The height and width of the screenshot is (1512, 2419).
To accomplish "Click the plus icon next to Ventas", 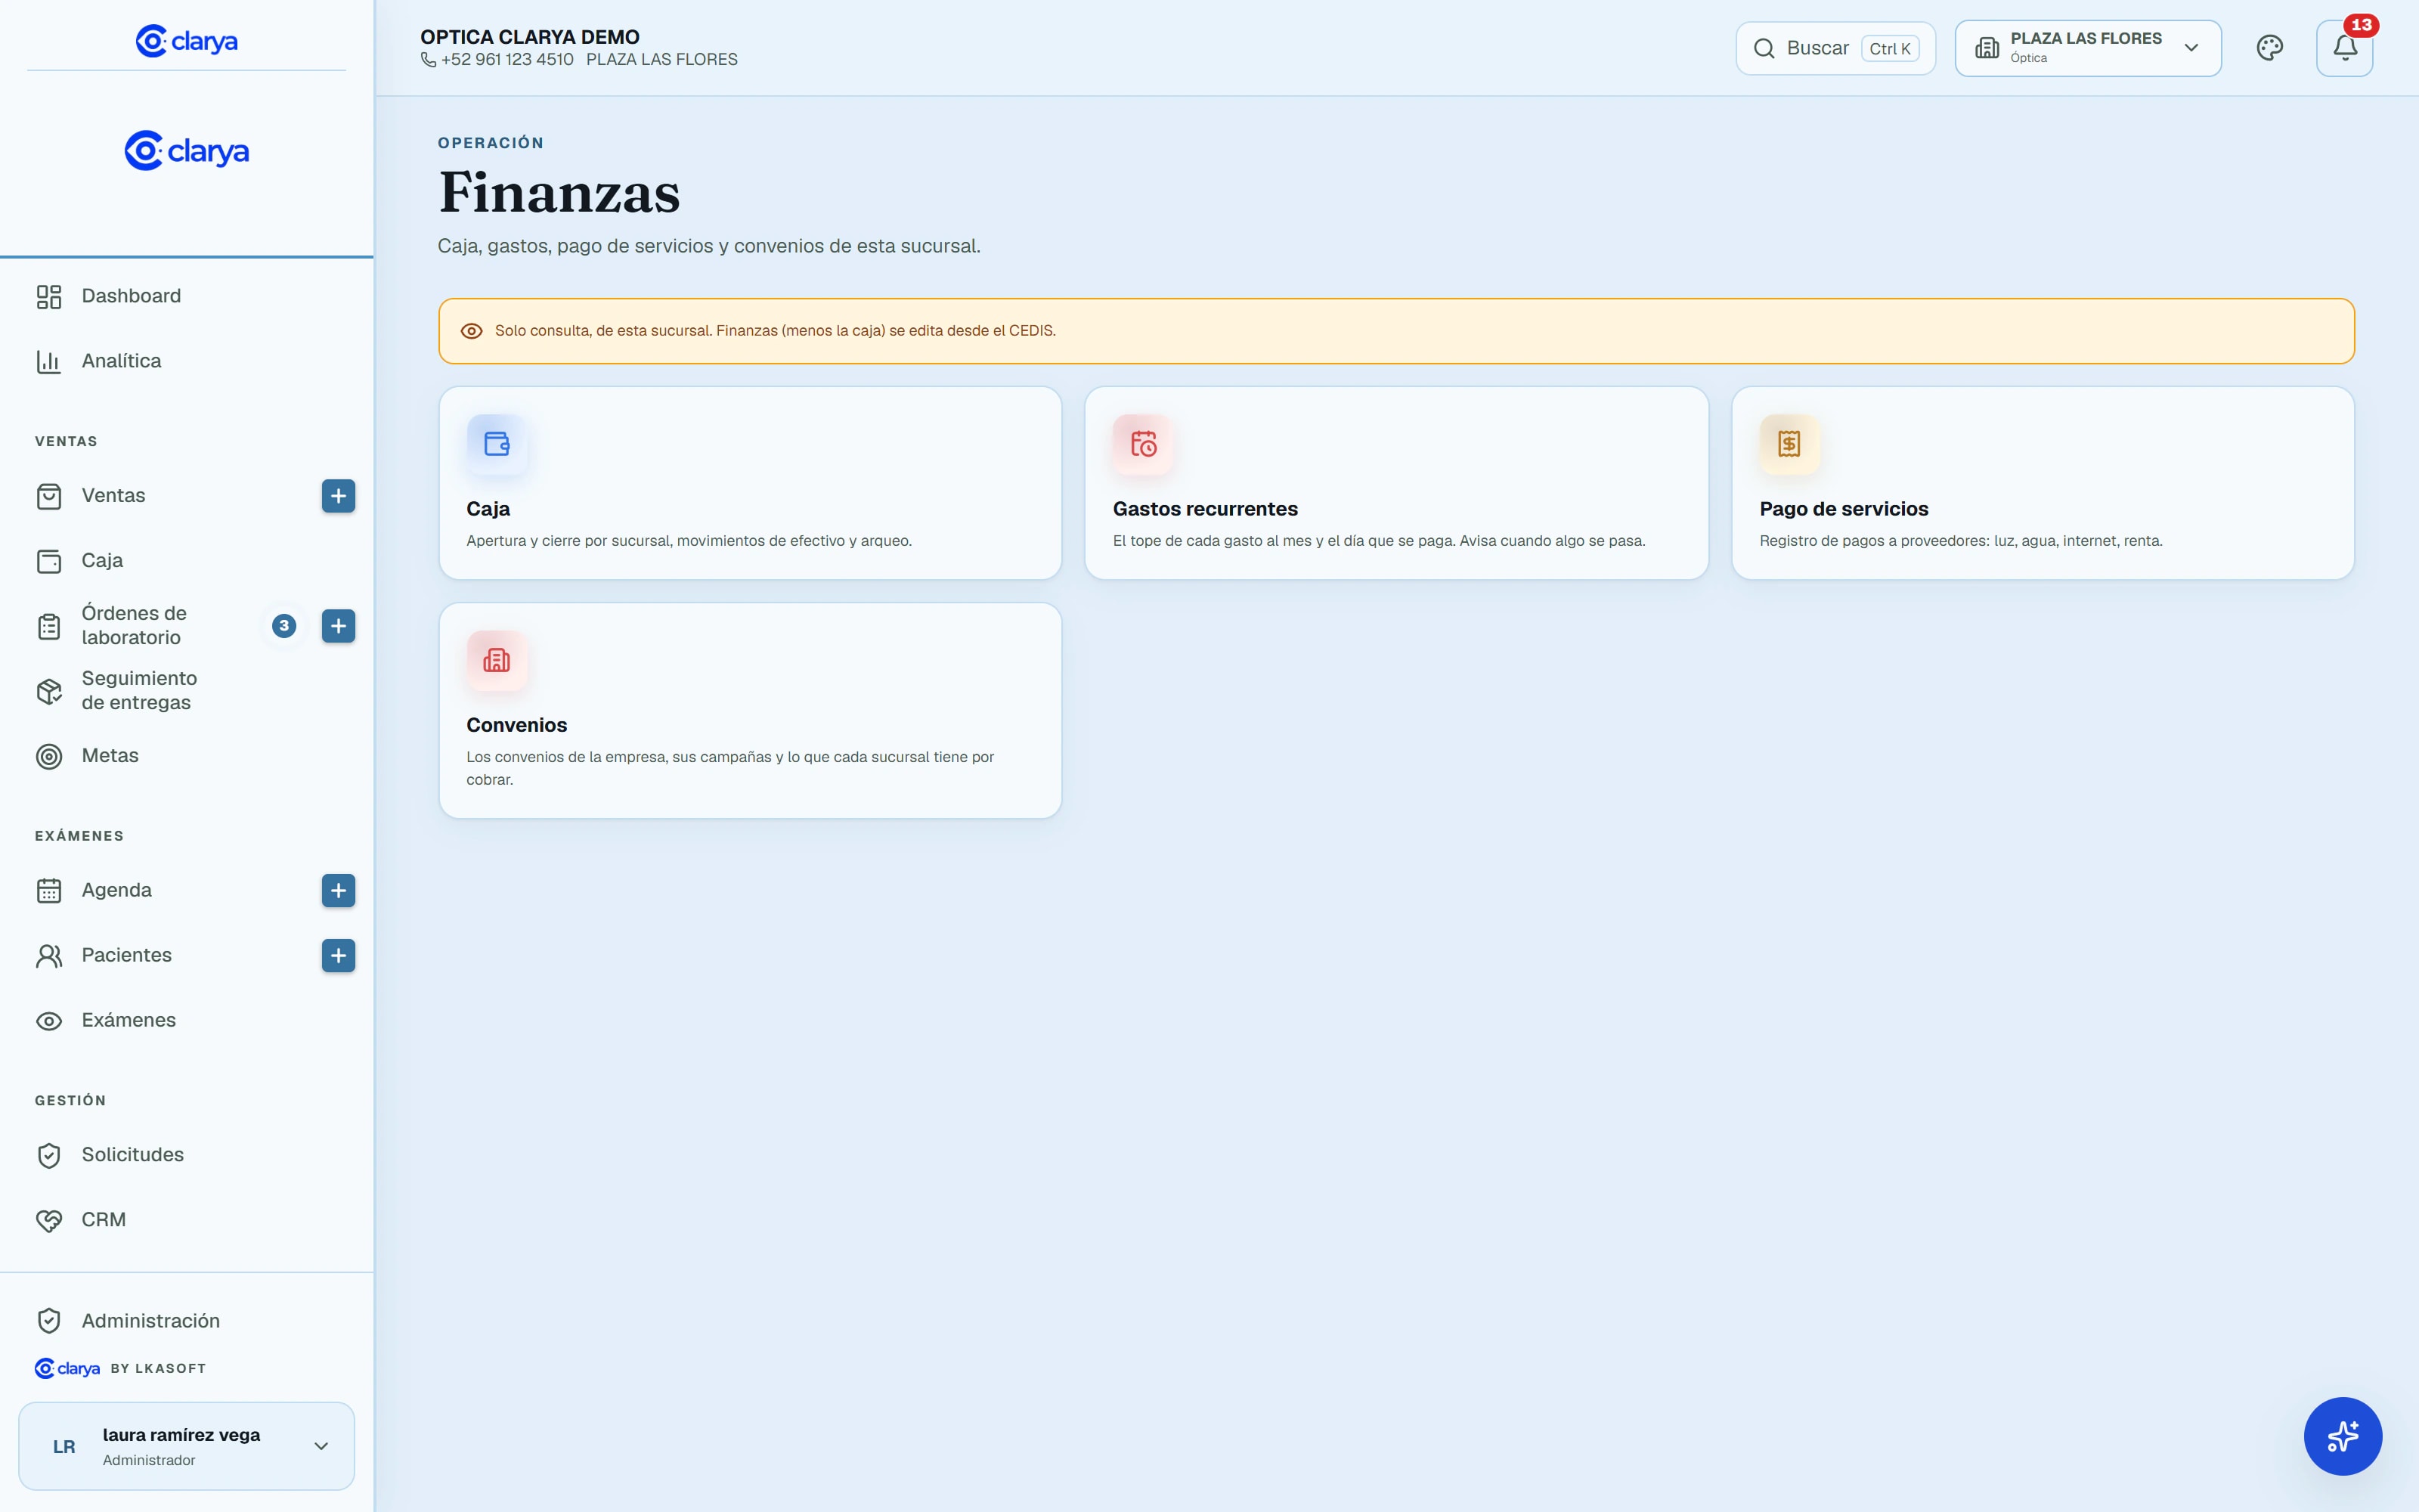I will click(339, 496).
